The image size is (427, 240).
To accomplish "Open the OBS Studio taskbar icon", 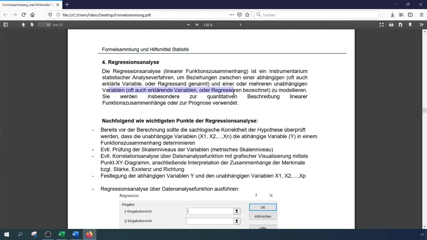I will [48, 234].
